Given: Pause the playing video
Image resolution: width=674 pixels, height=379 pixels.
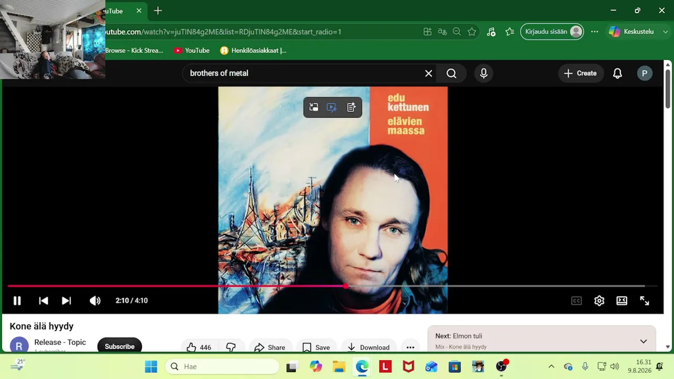Looking at the screenshot, I should tap(17, 301).
